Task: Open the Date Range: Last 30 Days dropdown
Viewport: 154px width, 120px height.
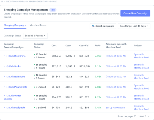Action: click(x=134, y=26)
